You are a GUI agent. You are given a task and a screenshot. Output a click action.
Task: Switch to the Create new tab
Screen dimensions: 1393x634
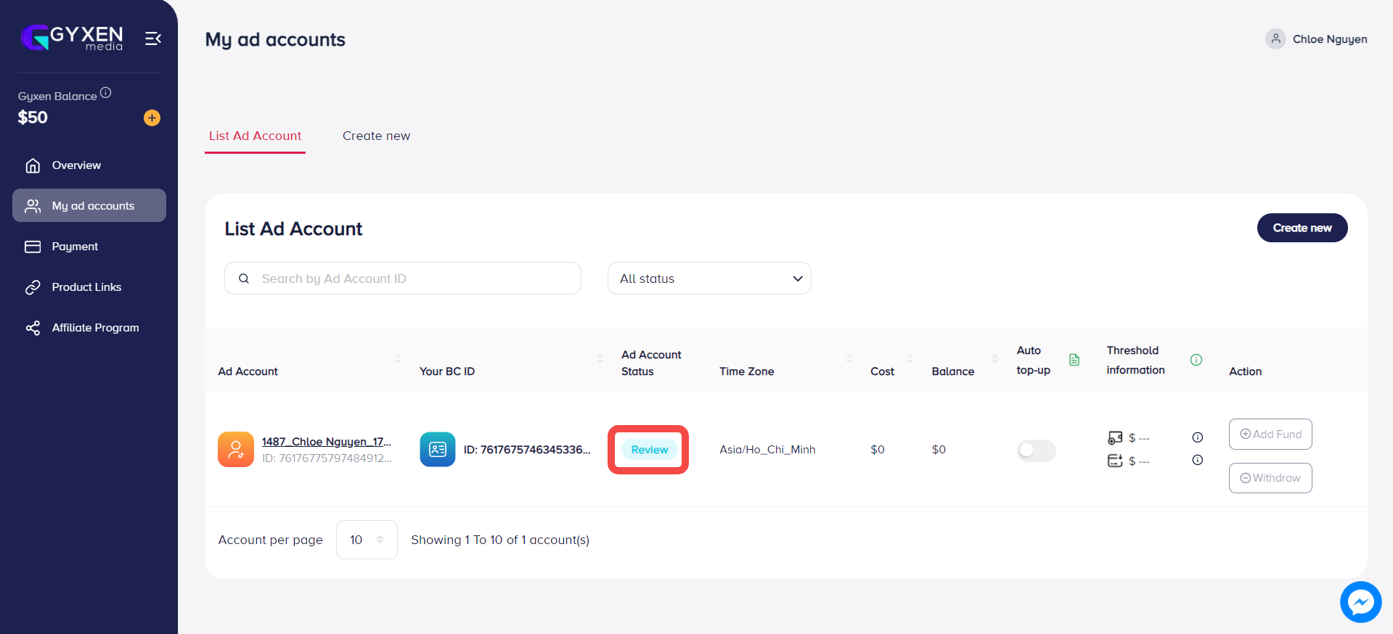point(376,136)
